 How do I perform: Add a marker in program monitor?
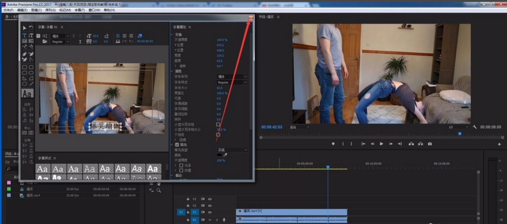(333, 144)
